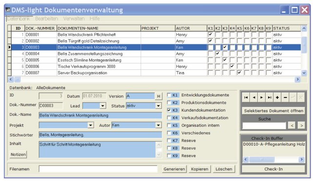Go to next record in navigator

[262, 97]
